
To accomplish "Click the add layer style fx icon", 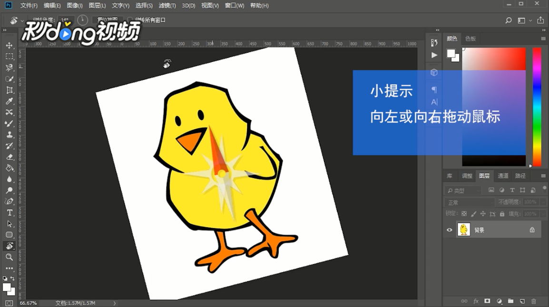I will (x=476, y=301).
